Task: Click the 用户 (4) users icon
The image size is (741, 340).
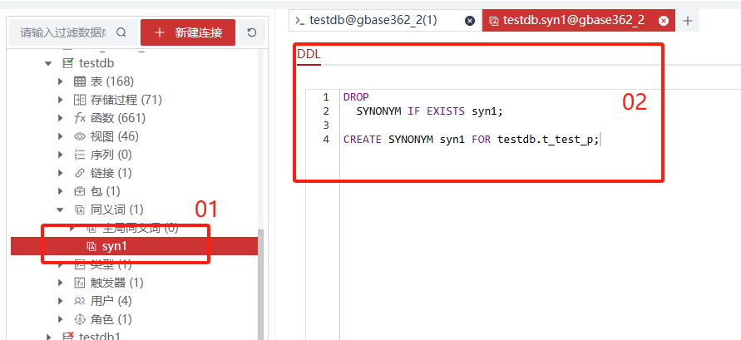Action: coord(80,301)
